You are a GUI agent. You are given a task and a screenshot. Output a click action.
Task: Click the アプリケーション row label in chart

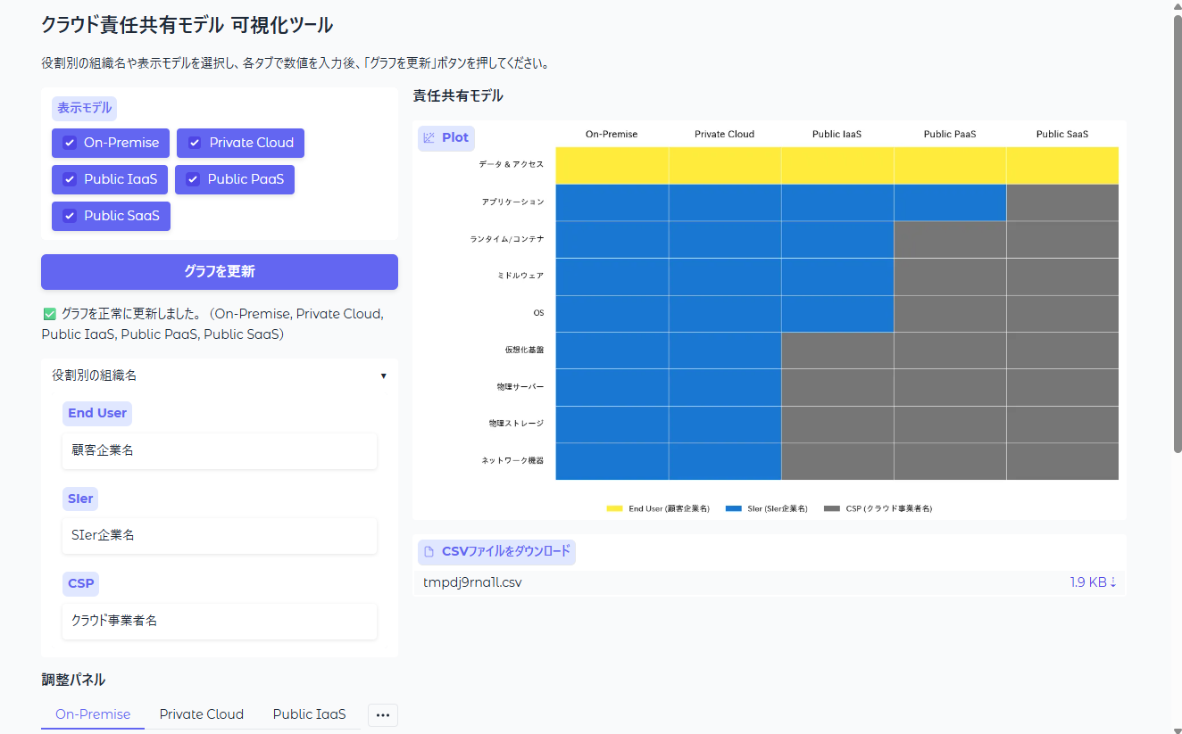[x=512, y=202]
